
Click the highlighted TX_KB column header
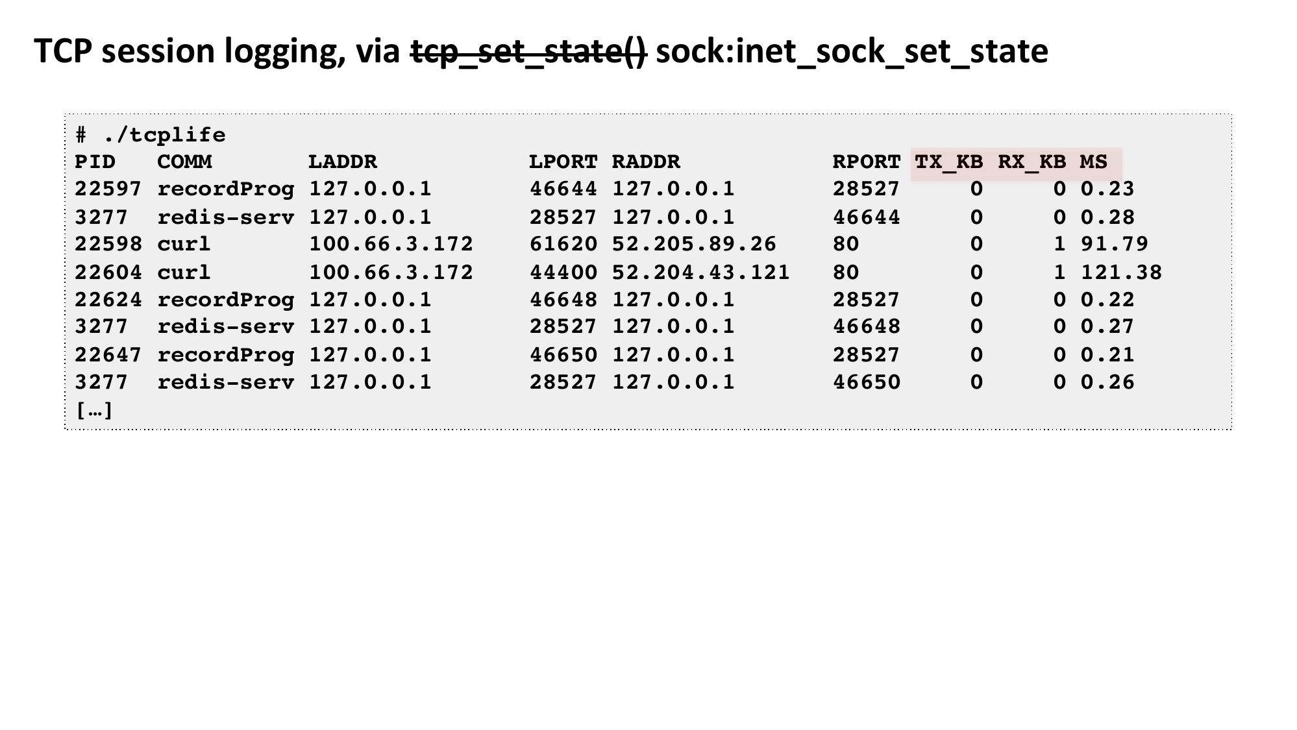tap(948, 162)
